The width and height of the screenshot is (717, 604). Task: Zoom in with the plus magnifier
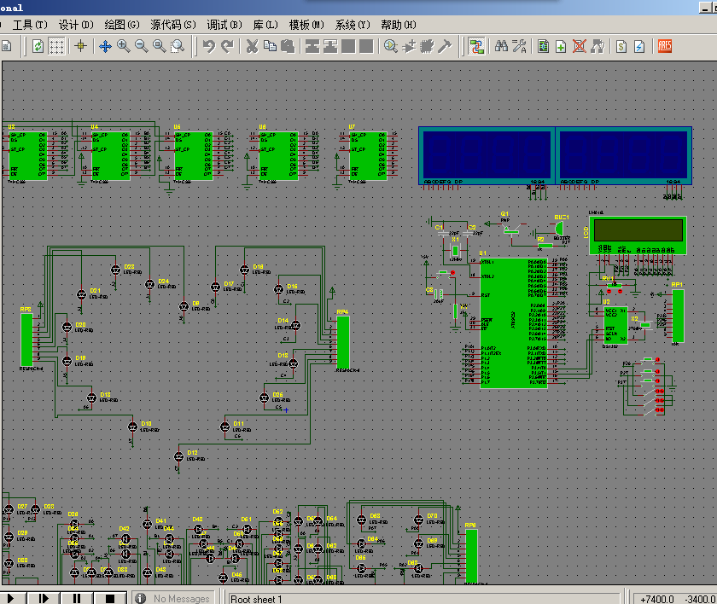pos(124,46)
